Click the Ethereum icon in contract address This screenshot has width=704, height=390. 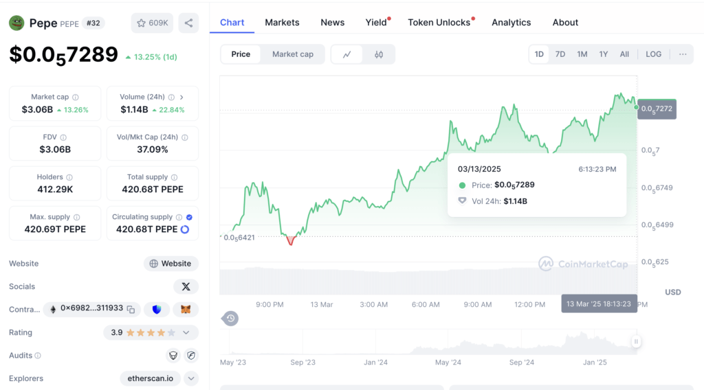click(x=53, y=309)
